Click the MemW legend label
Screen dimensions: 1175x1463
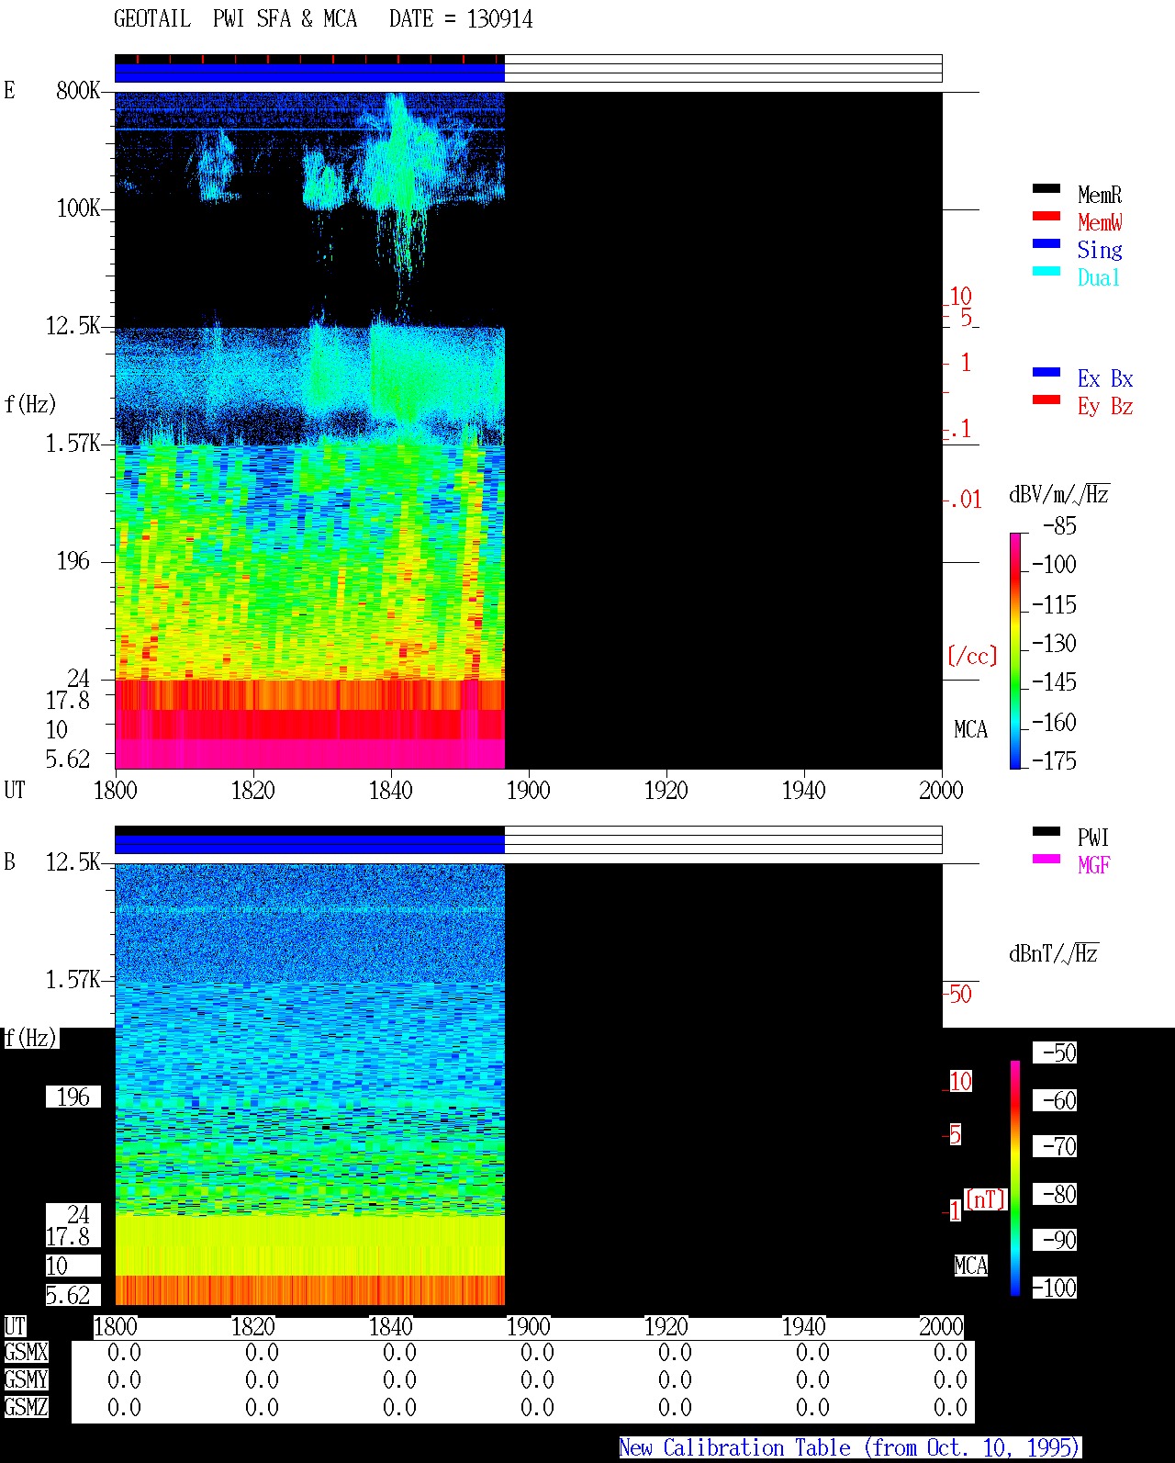click(1100, 222)
